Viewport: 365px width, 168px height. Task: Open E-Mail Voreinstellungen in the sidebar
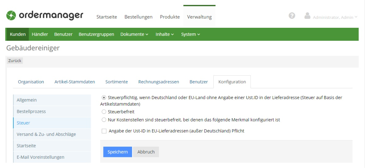click(41, 157)
